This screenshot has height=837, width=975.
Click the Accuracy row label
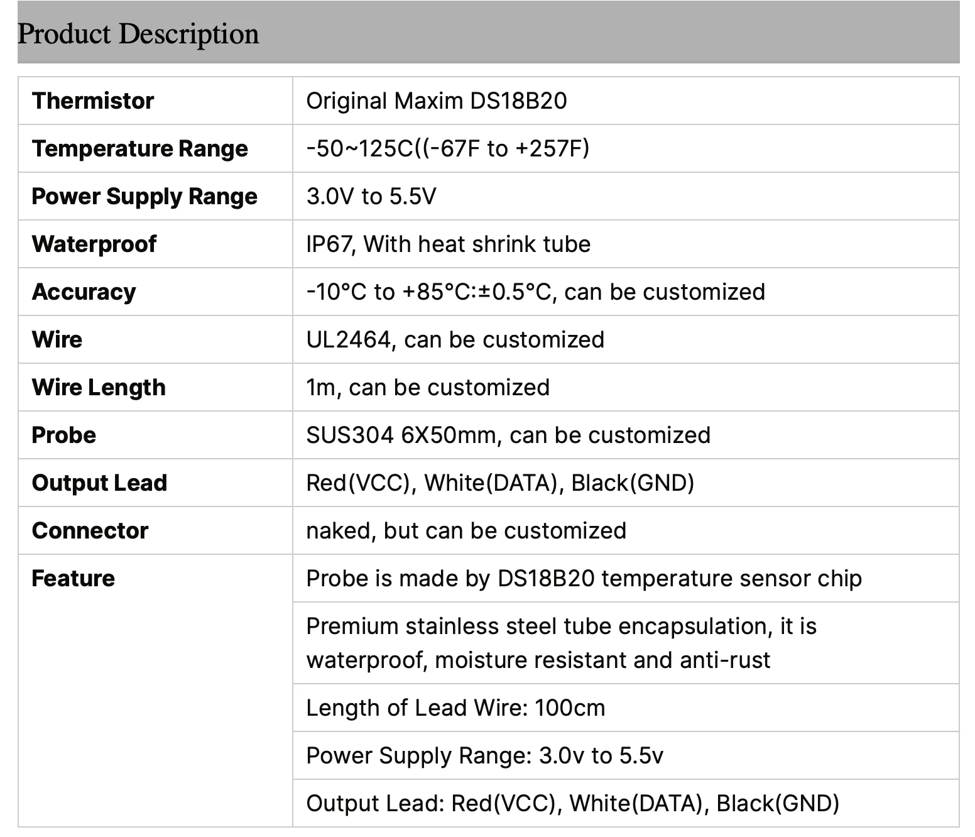[84, 292]
